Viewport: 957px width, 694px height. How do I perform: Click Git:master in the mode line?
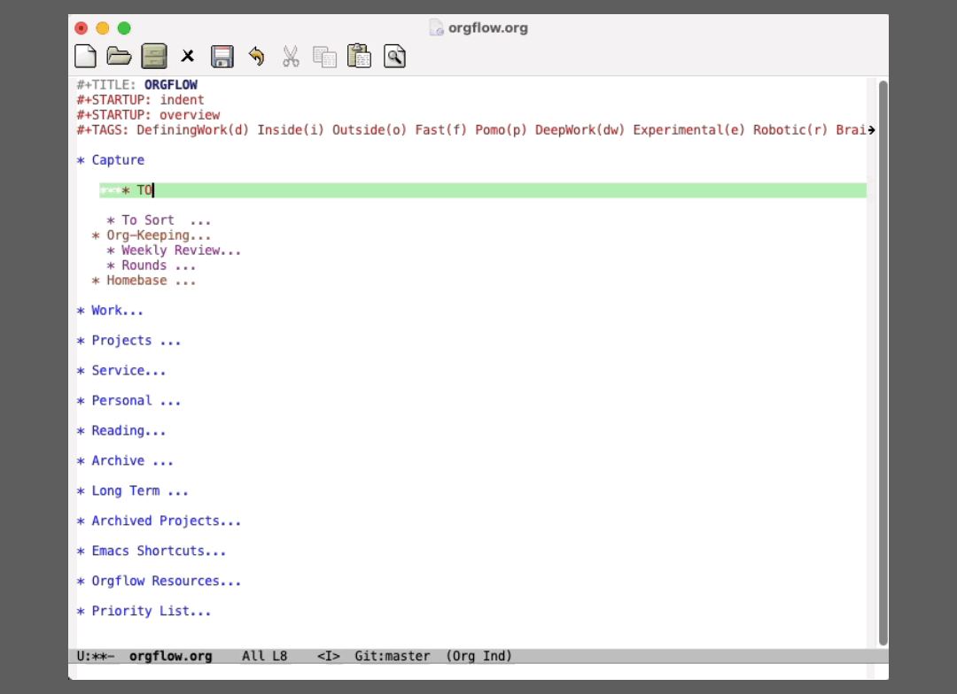click(392, 657)
